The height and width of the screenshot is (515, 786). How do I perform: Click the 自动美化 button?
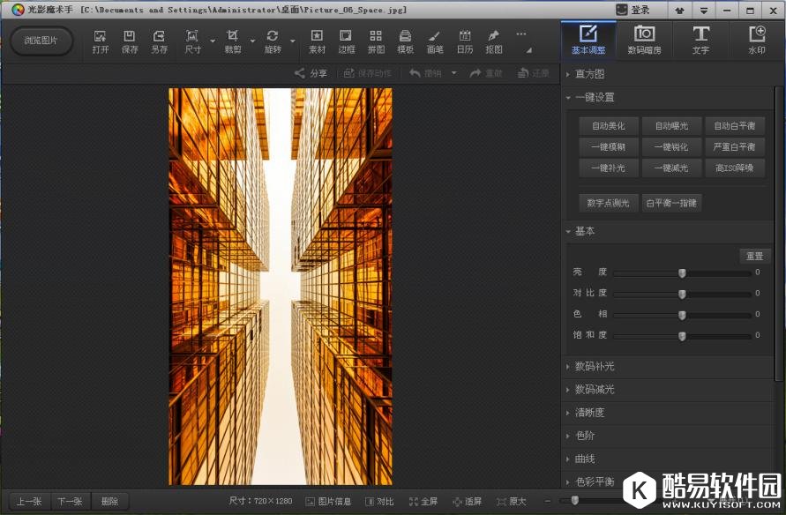tap(609, 126)
